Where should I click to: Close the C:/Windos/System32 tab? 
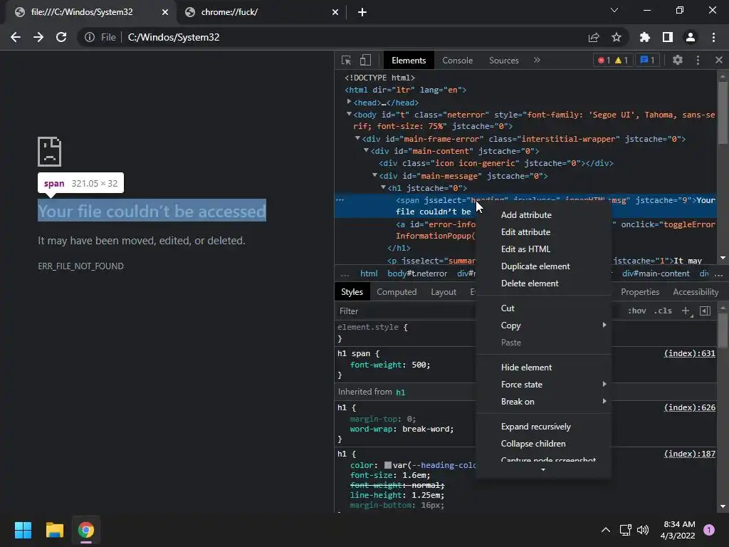click(x=165, y=12)
